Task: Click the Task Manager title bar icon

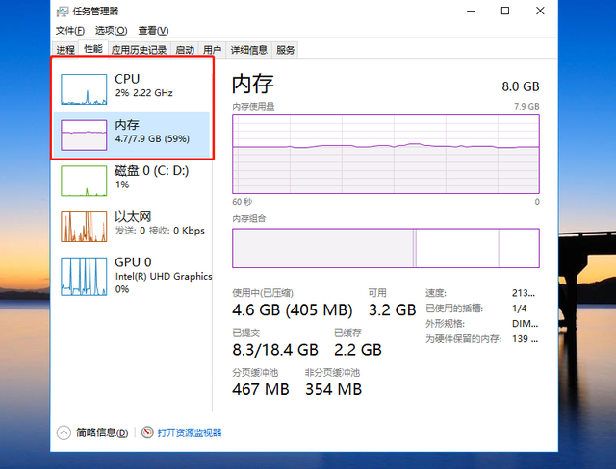Action: coord(63,12)
